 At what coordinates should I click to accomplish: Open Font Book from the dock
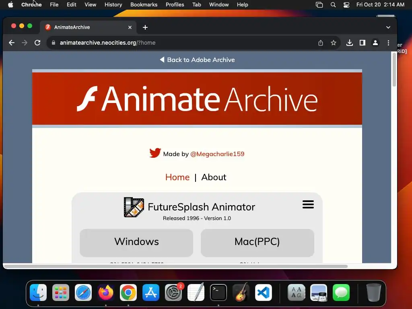(x=297, y=293)
